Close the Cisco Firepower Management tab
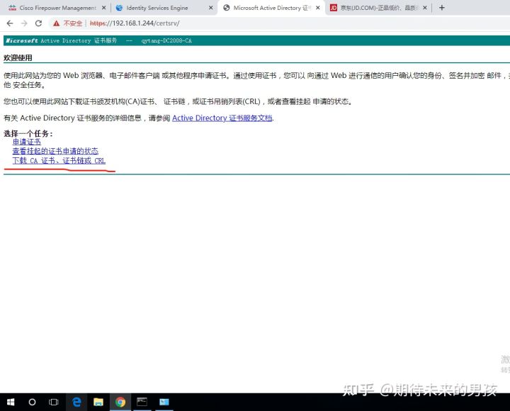The height and width of the screenshot is (411, 510). [x=103, y=8]
